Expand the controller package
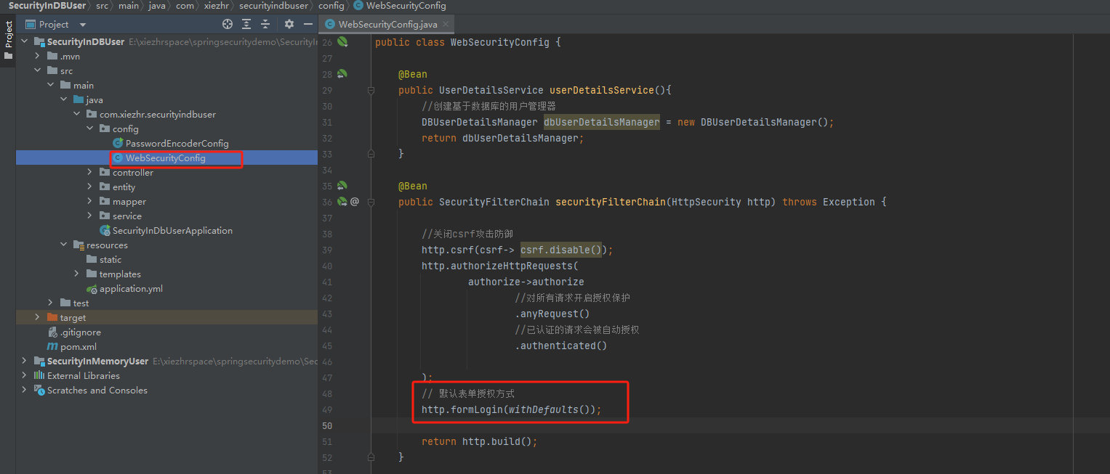Viewport: 1110px width, 474px height. tap(89, 172)
